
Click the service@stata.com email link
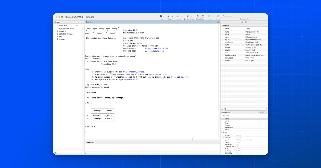(154, 51)
